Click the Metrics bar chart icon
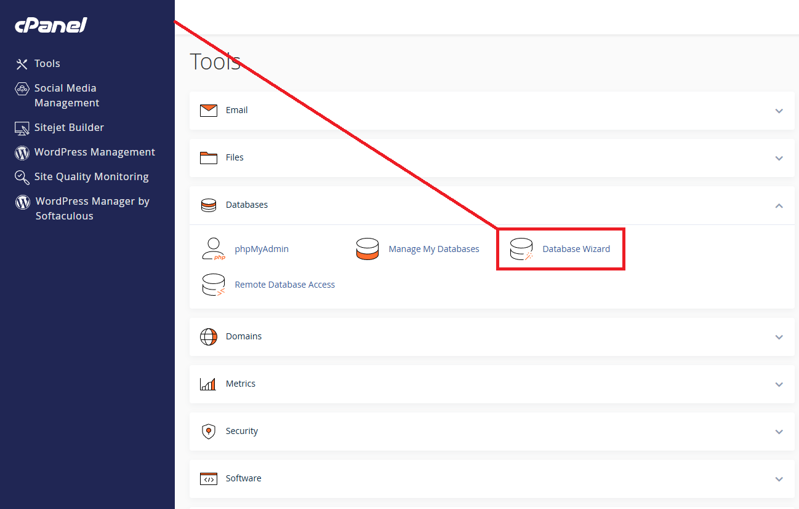This screenshot has width=799, height=509. pos(208,384)
